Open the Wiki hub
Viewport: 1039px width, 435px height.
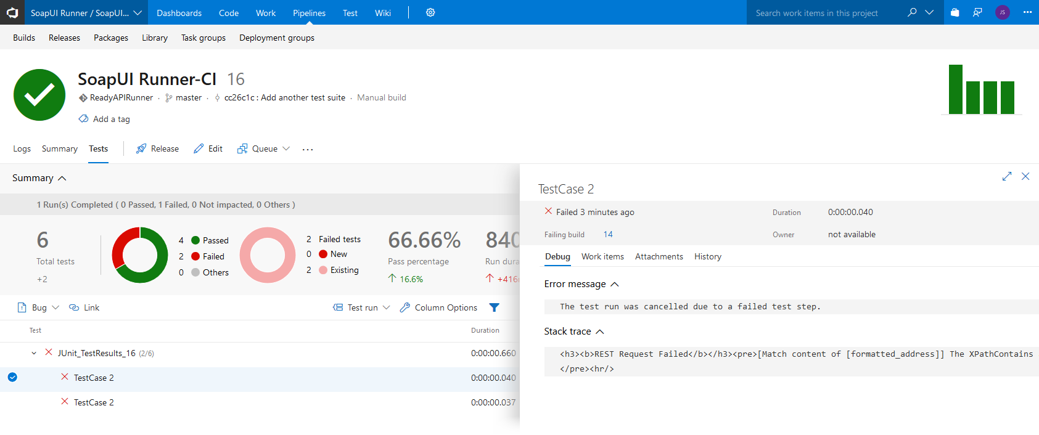(x=383, y=13)
